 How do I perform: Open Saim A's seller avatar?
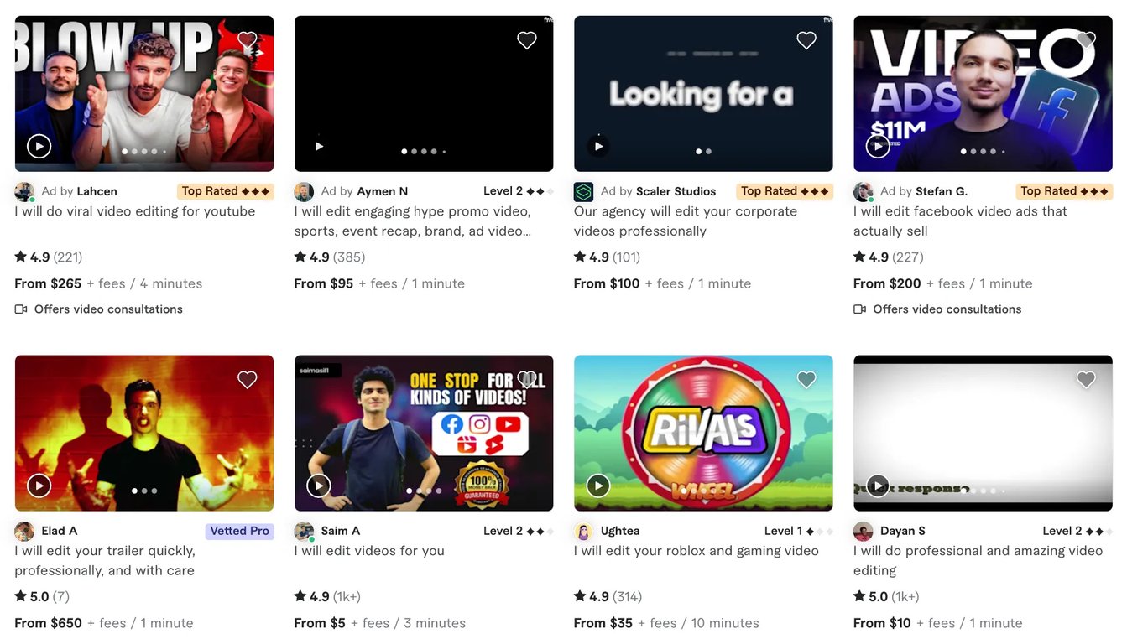[304, 531]
